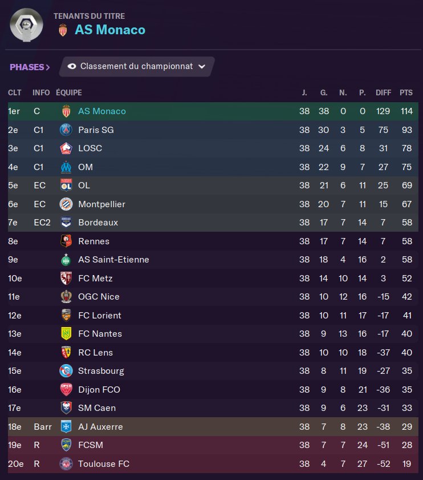Click the LOSC club badge
The width and height of the screenshot is (423, 480).
66,148
